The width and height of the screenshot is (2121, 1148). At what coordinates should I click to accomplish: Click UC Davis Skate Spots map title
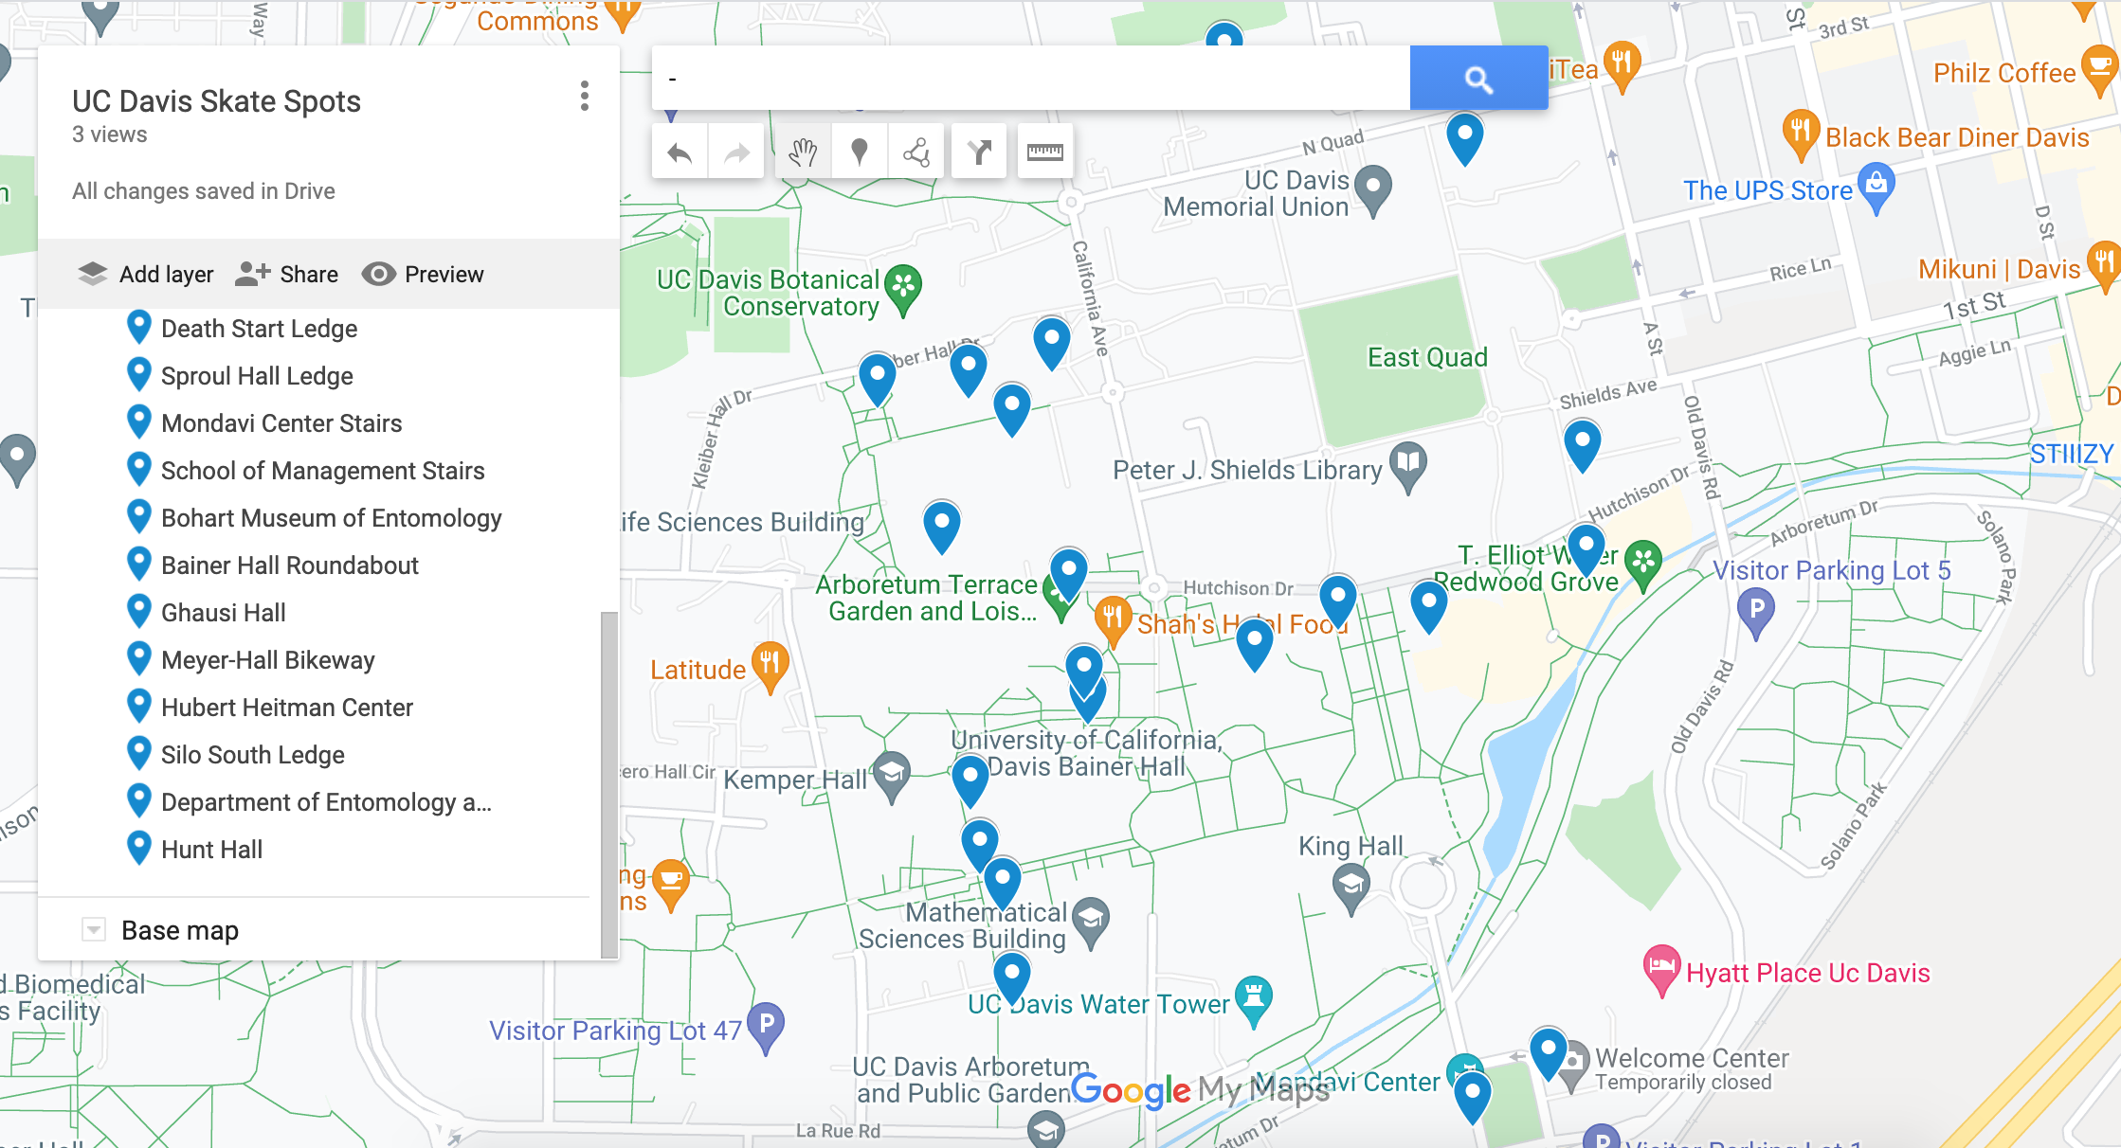tap(216, 101)
